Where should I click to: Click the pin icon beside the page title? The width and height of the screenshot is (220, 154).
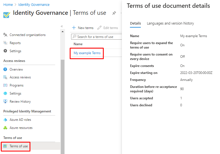114,13
